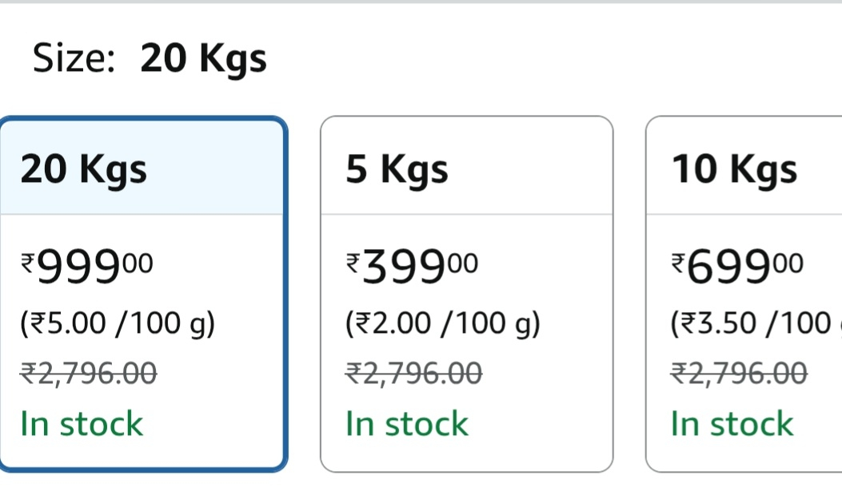Click strikethrough ₹2,796.00 in 20 Kgs card

[89, 372]
